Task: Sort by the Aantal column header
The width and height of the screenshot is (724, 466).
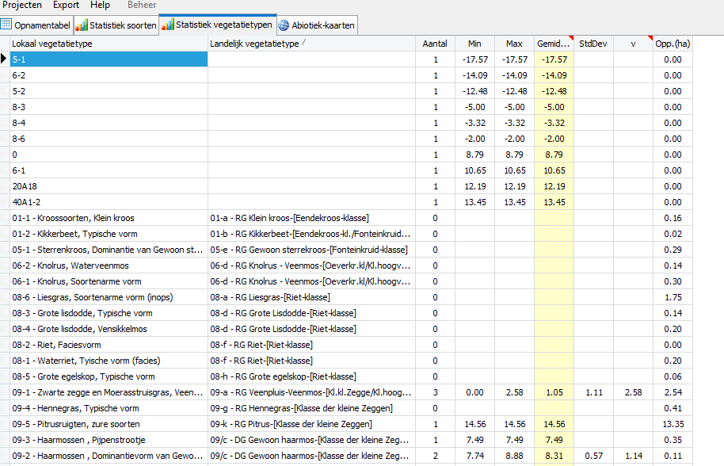Action: point(435,44)
